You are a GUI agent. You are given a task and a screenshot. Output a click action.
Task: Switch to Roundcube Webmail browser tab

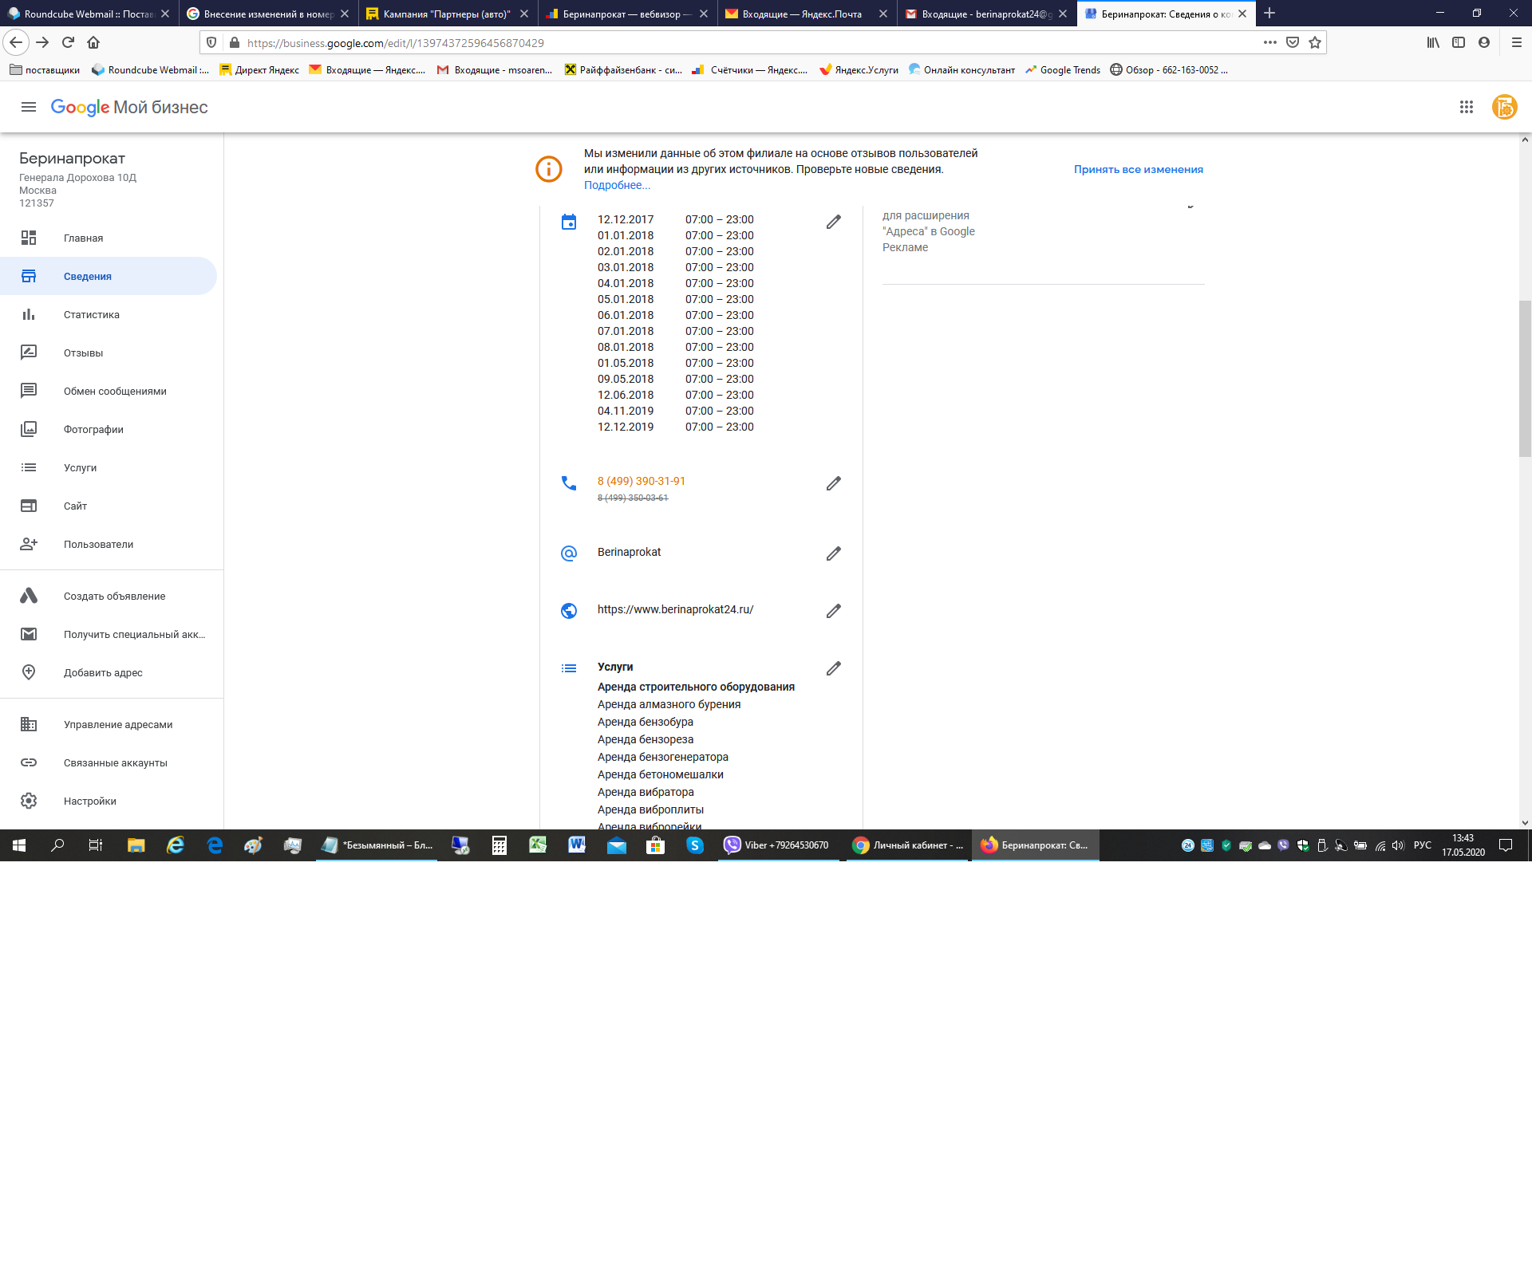[89, 14]
